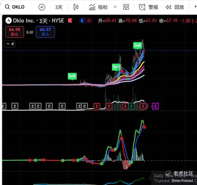Toggle the moon post-market session icon
Image resolution: width=197 pixels, height=185 pixels.
click(82, 21)
